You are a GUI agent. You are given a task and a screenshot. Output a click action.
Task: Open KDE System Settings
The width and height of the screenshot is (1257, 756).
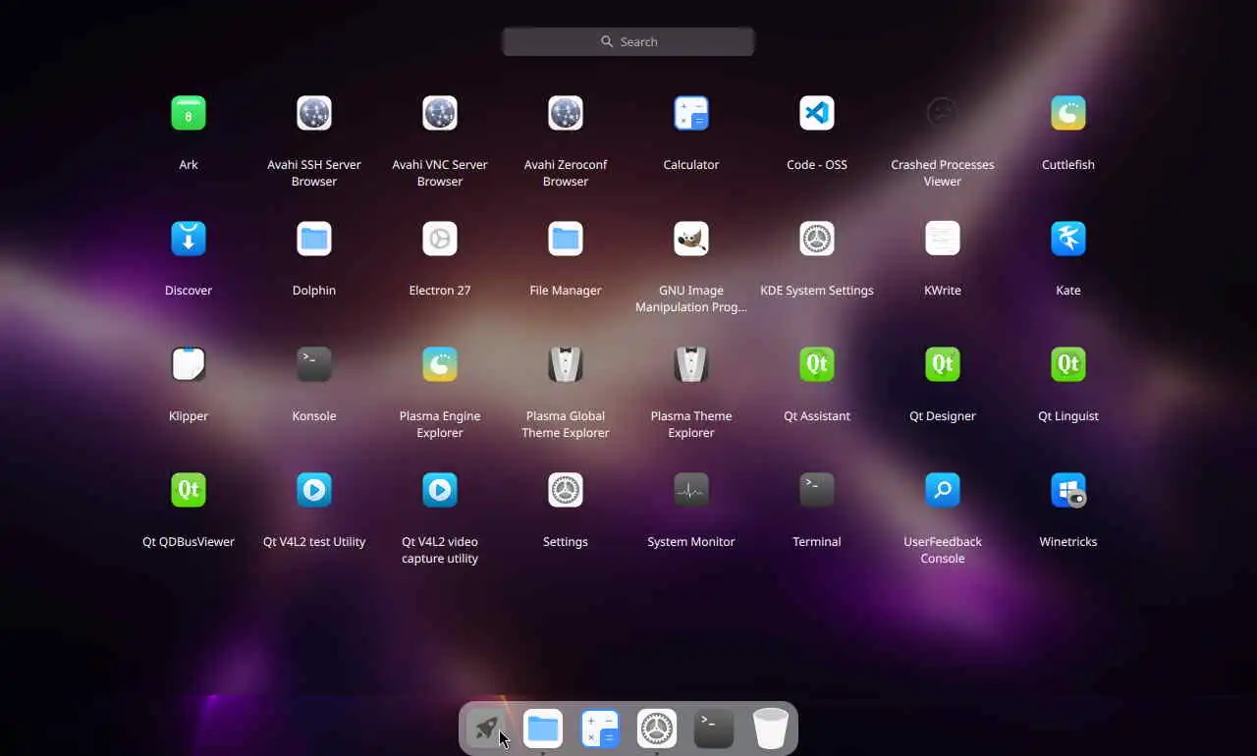click(x=817, y=239)
